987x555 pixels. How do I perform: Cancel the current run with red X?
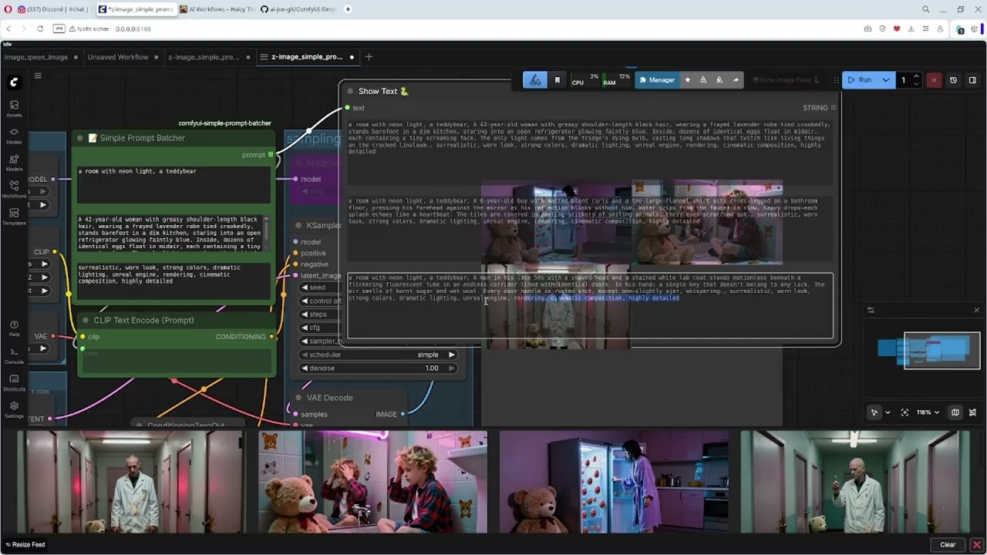pos(934,80)
